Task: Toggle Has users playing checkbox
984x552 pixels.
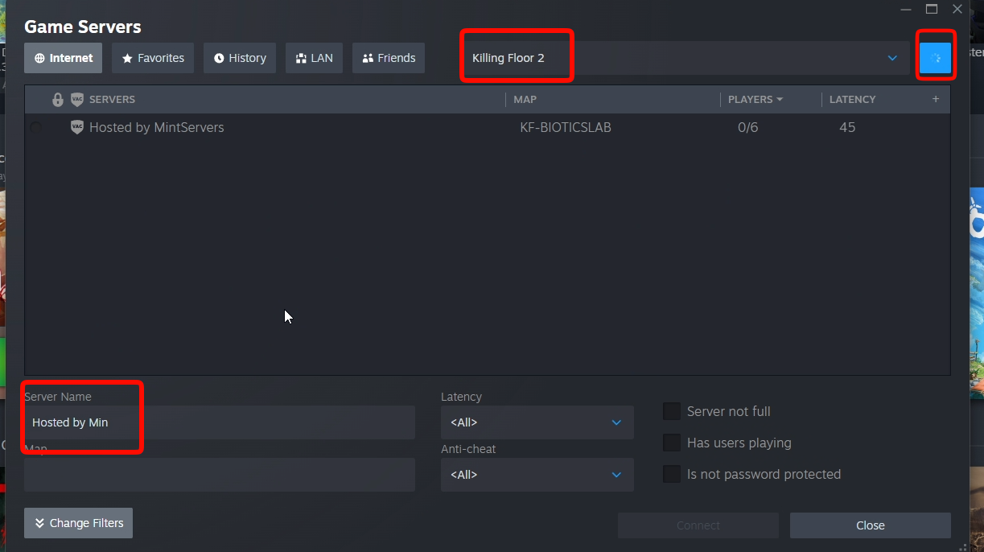Action: click(672, 443)
